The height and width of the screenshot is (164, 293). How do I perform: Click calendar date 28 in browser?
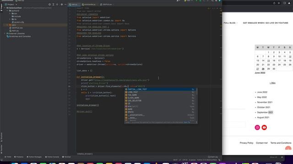point(263,69)
